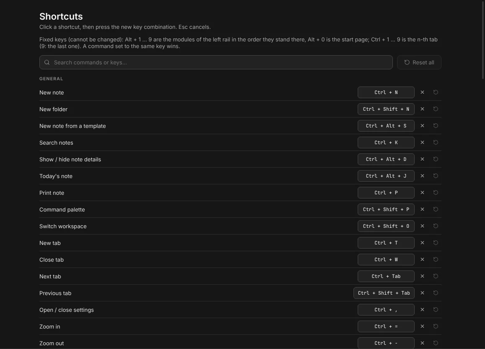The width and height of the screenshot is (485, 349).
Task: Reset the Print note shortcut
Action: (436, 193)
